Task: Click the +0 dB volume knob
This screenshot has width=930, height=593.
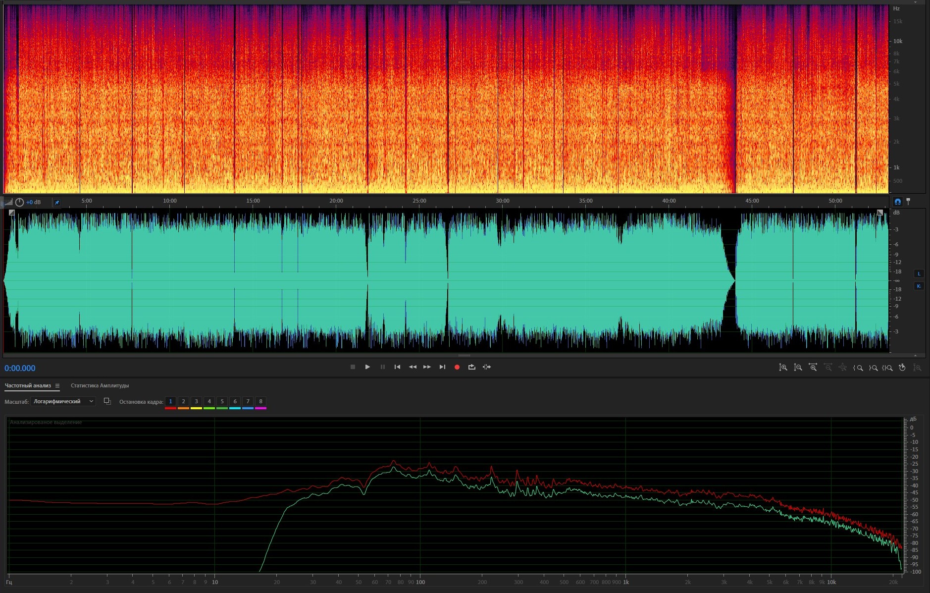Action: [19, 202]
